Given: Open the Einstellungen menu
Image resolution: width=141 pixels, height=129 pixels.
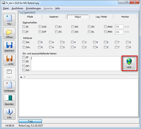Looking at the screenshot, I should pos(33,8).
